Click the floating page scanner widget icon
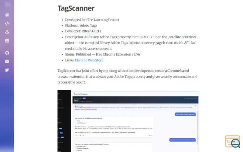 233,142
